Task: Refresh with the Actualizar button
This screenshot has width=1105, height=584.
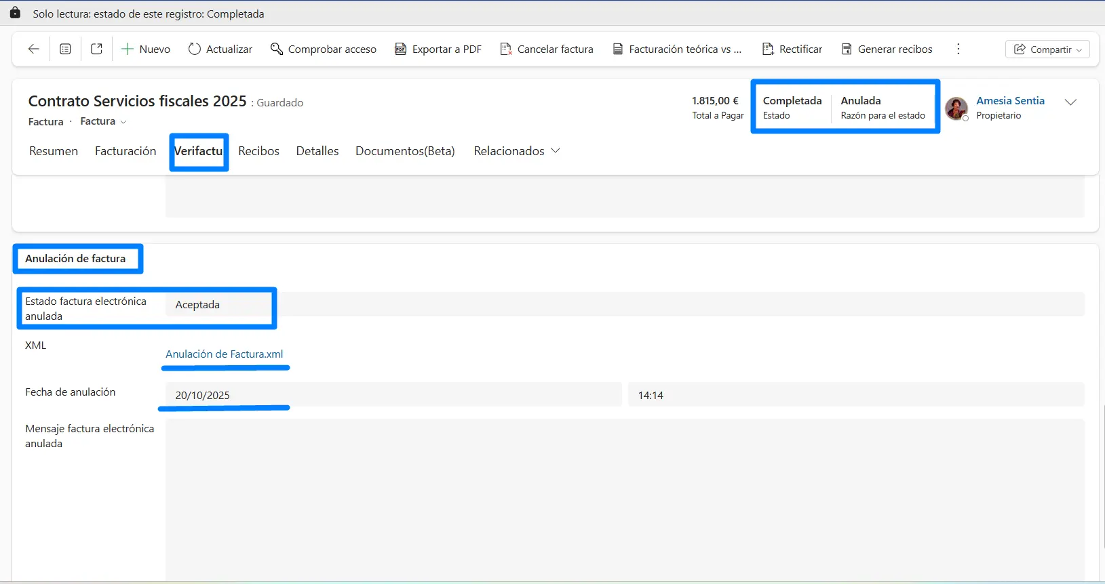Action: [x=220, y=49]
